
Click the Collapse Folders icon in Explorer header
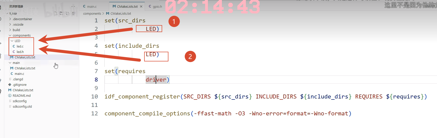(x=73, y=13)
